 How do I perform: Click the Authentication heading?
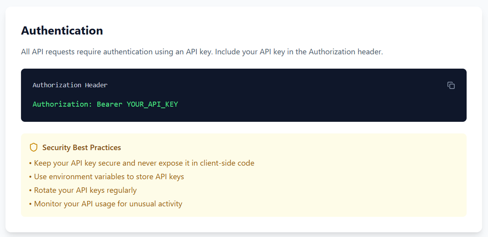pyautogui.click(x=62, y=30)
